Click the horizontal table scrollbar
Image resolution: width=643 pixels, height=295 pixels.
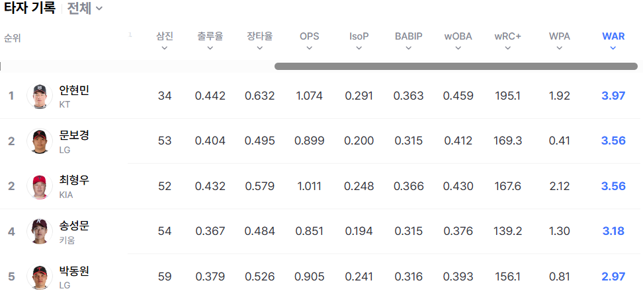point(456,66)
